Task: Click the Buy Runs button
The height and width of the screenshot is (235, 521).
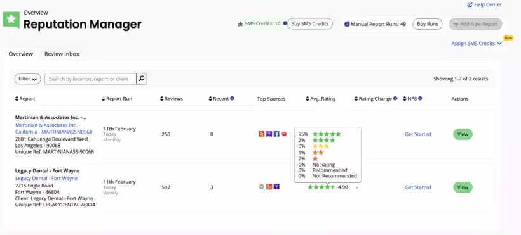Action: click(x=428, y=24)
